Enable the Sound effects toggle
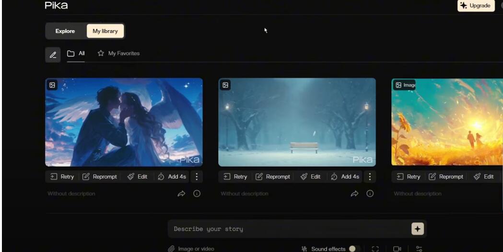The width and height of the screenshot is (503, 252). pyautogui.click(x=354, y=249)
